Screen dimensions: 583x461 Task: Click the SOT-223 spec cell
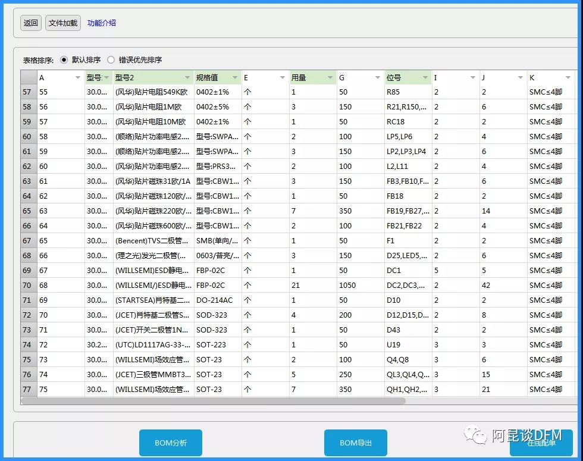point(218,344)
